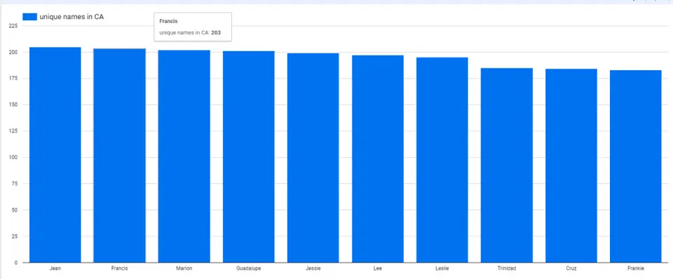
Task: Click the 75 y-axis value
Action: (15, 184)
